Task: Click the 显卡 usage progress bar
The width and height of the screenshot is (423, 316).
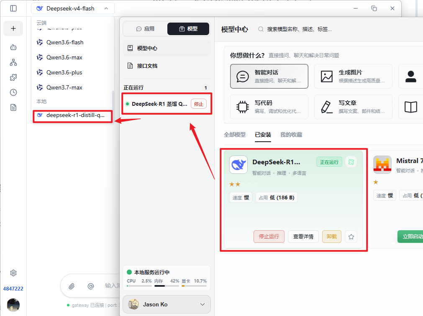Action: click(x=194, y=286)
